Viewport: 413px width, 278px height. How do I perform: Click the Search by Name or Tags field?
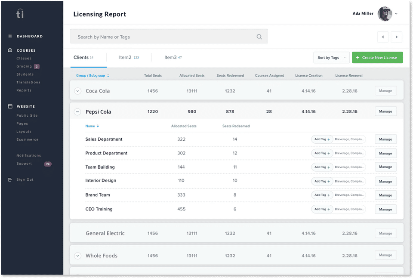pyautogui.click(x=163, y=37)
